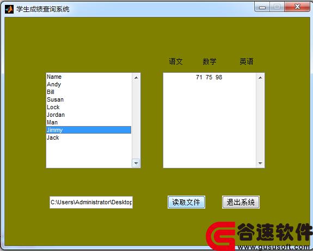Click the 语文 column label

tap(176, 61)
